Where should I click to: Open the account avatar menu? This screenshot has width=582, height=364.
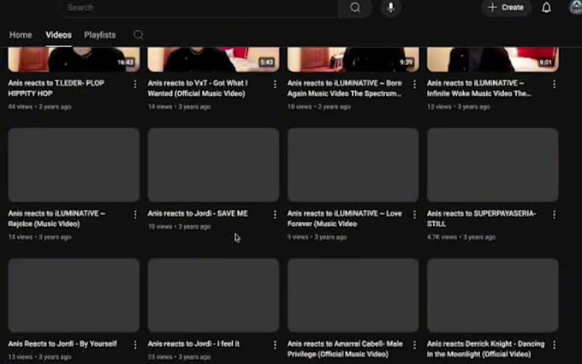point(576,8)
